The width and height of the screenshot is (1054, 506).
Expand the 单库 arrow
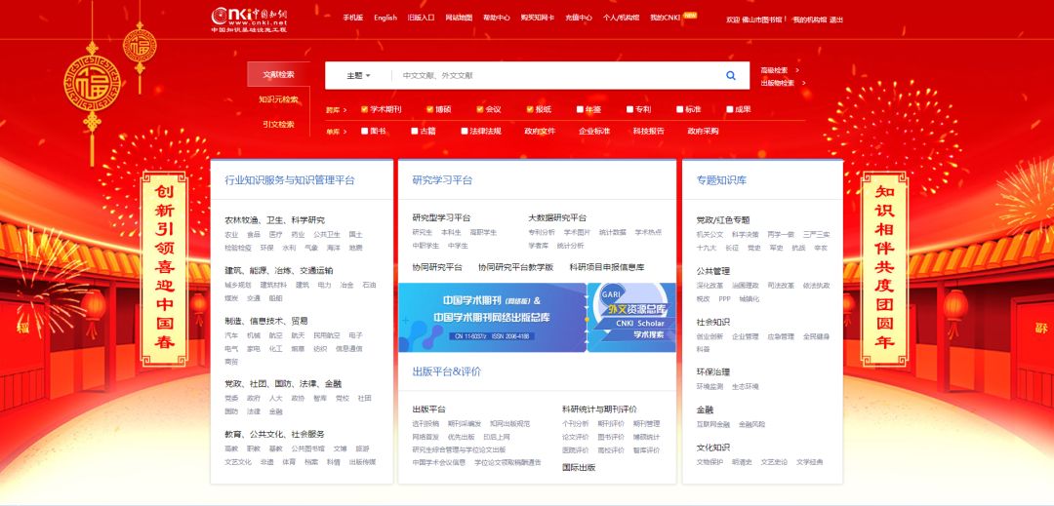pos(345,132)
